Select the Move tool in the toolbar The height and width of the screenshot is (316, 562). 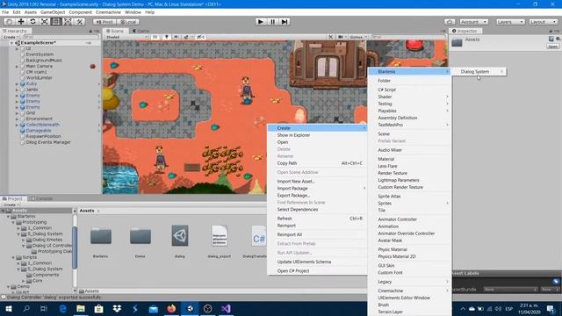click(x=21, y=22)
